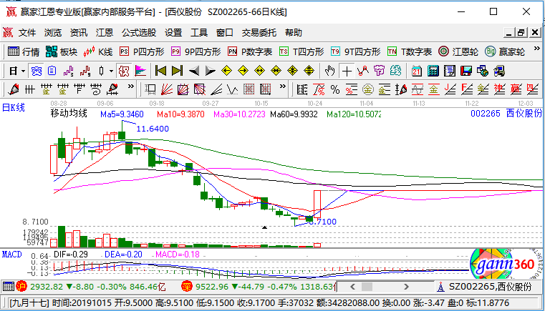
Task: Select the zigzag wave line tool
Action: [232, 89]
